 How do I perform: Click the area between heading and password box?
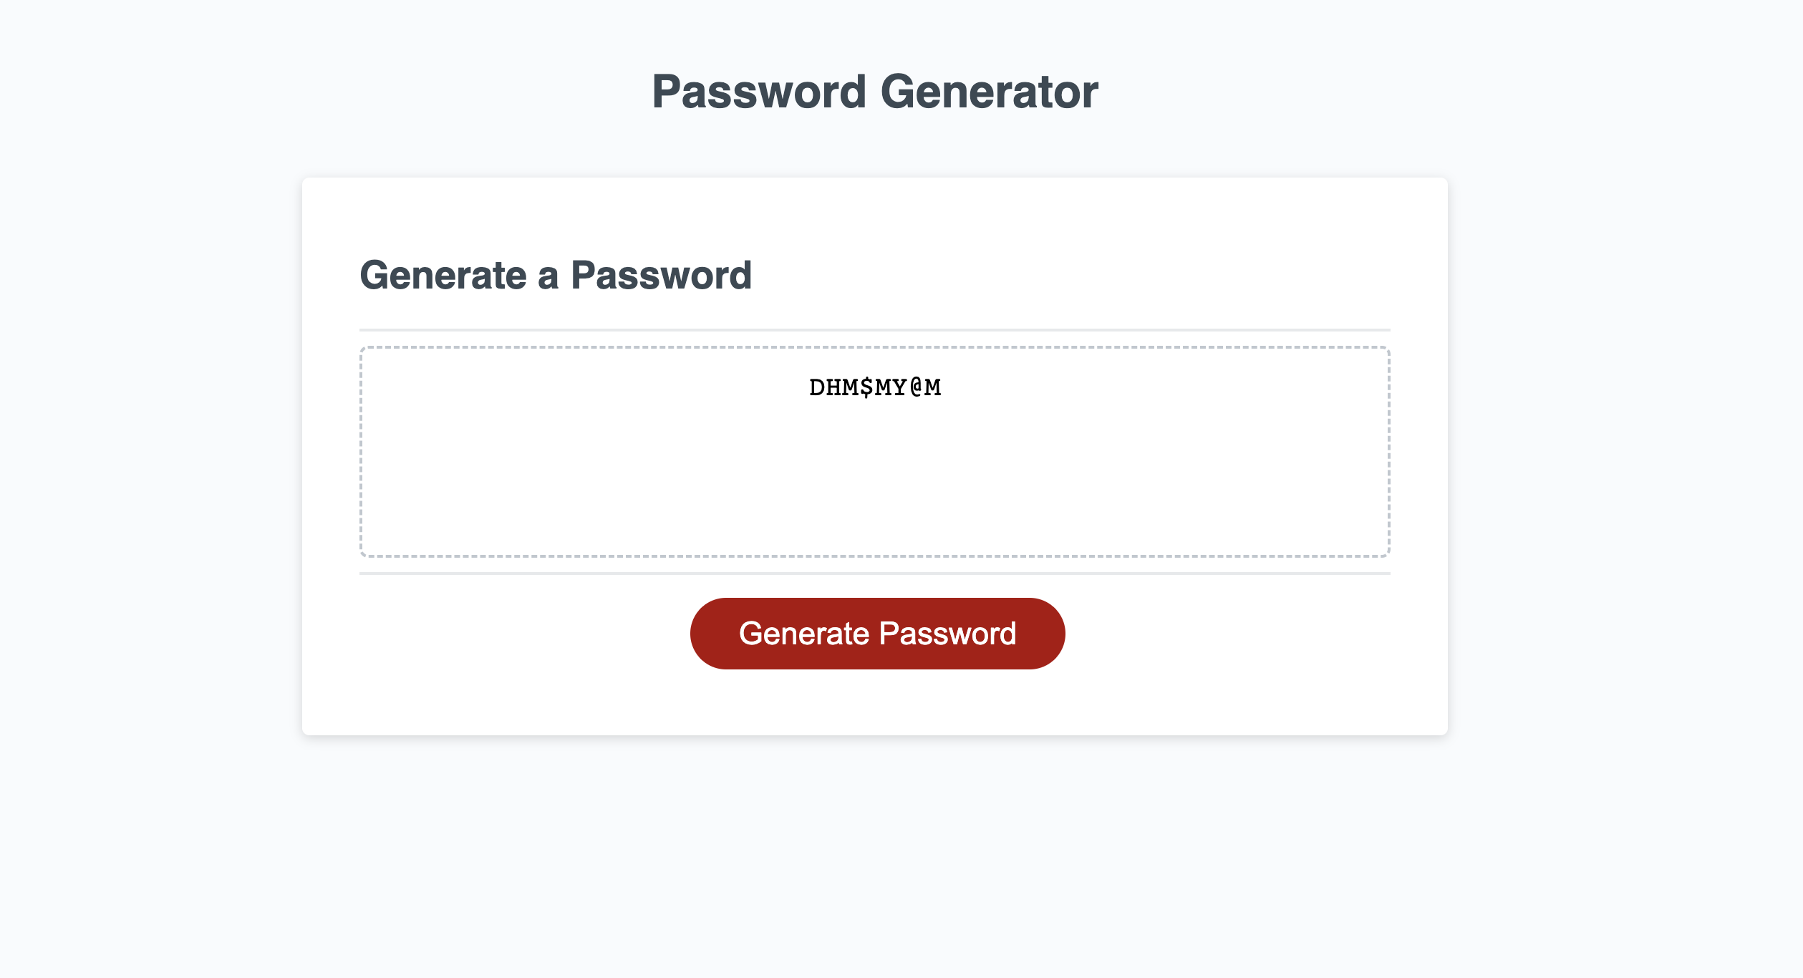tap(875, 308)
